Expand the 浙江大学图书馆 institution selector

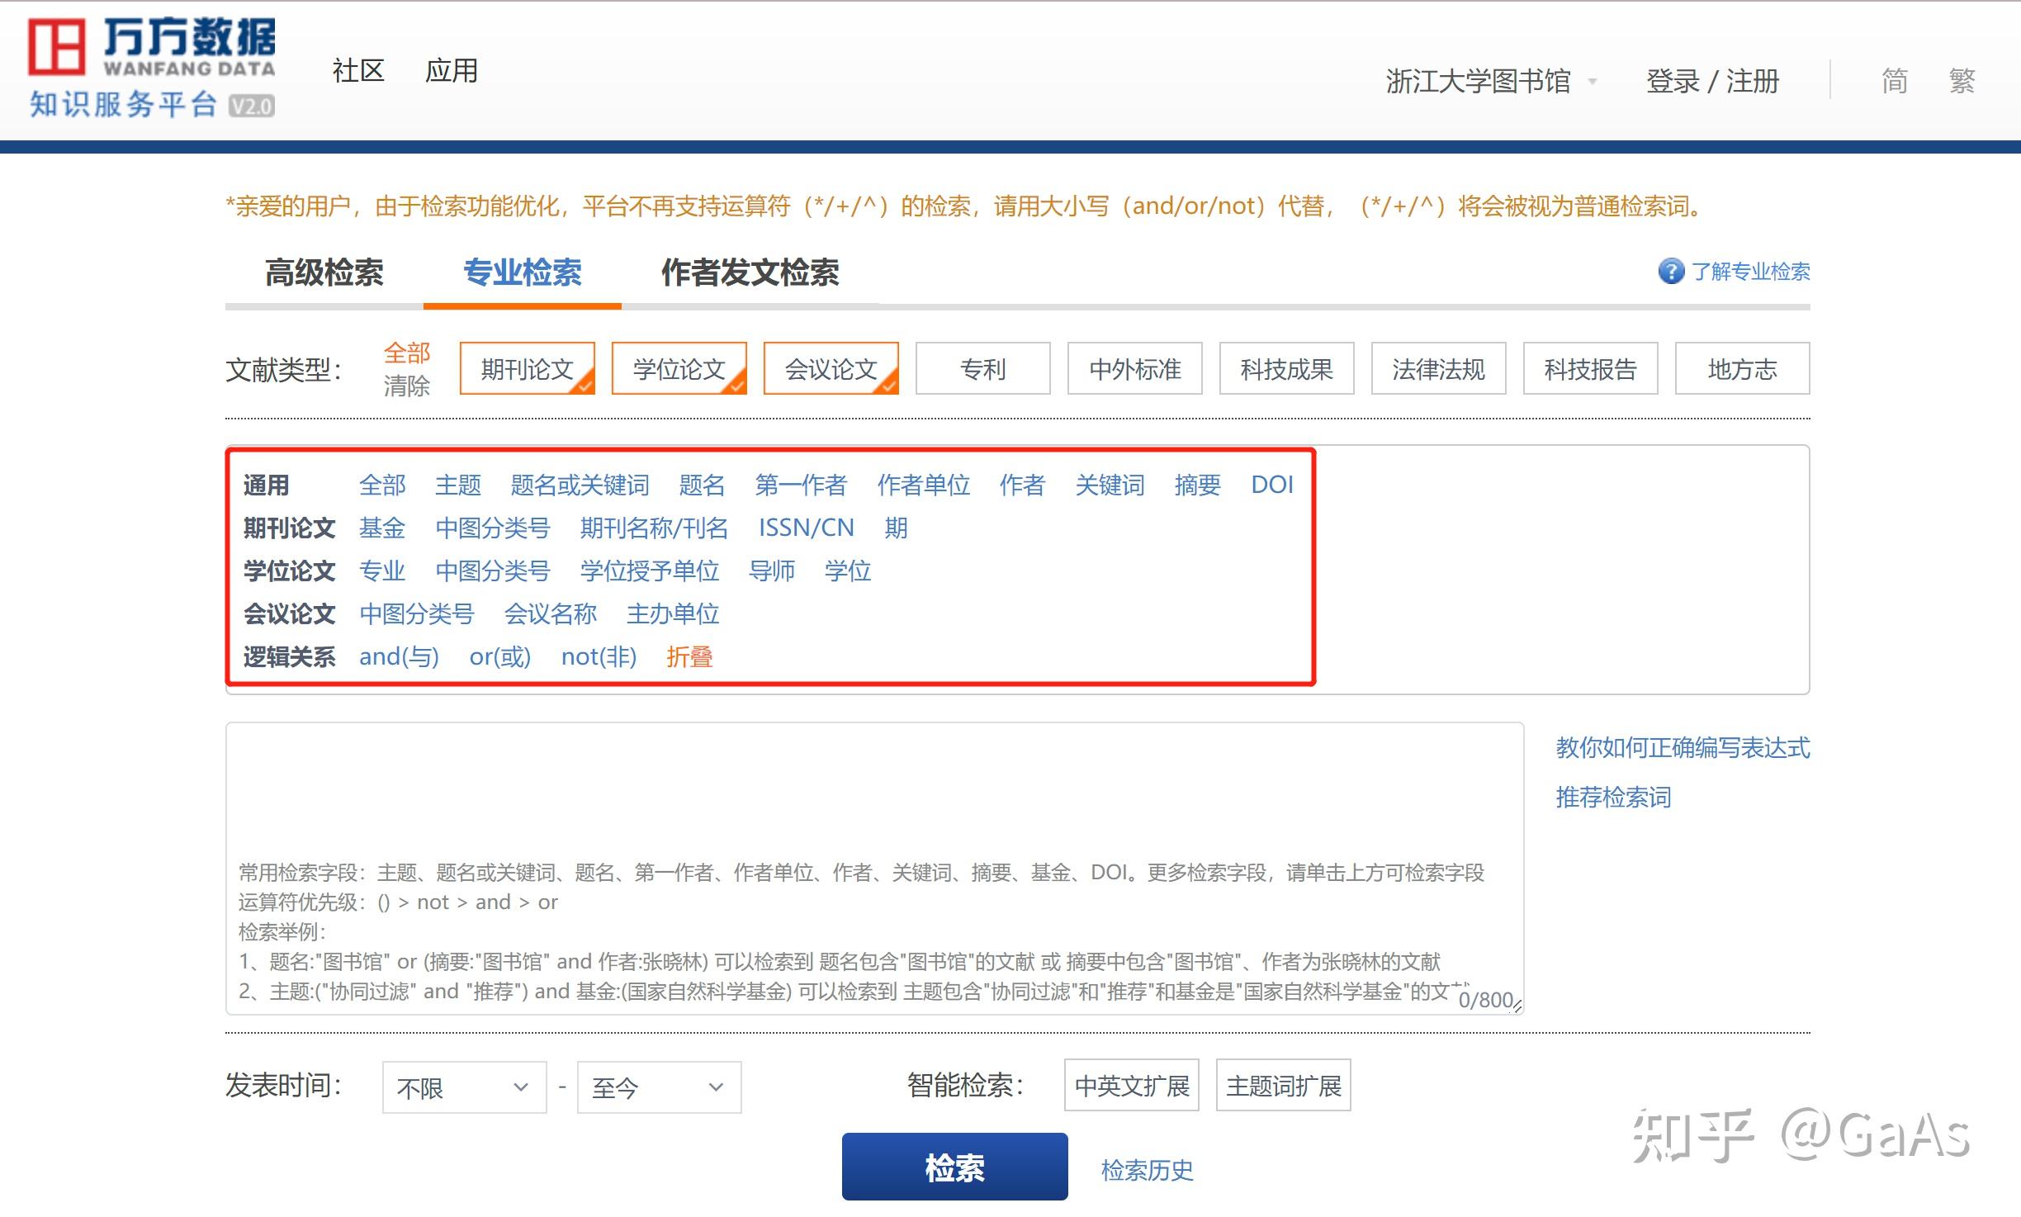tap(1494, 80)
